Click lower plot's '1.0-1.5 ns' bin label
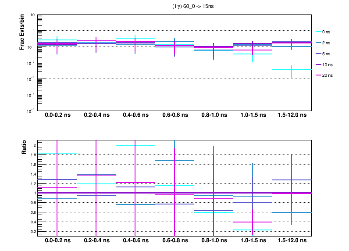 coord(253,241)
